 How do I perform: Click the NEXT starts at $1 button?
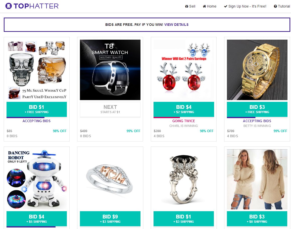pos(110,109)
